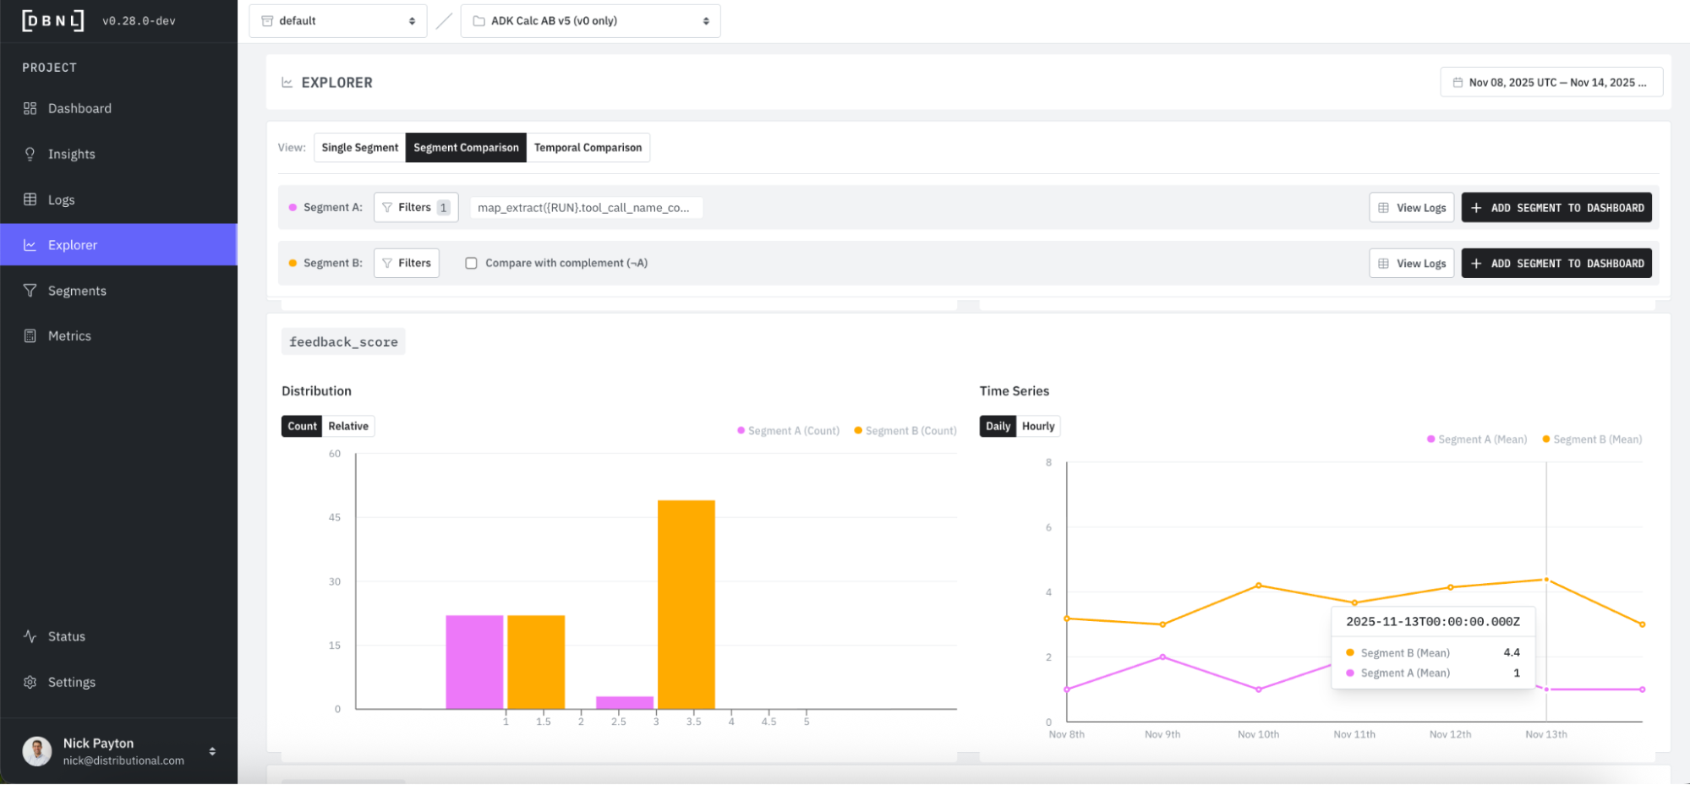Open Segment A Filters popup
The width and height of the screenshot is (1690, 785).
click(416, 207)
